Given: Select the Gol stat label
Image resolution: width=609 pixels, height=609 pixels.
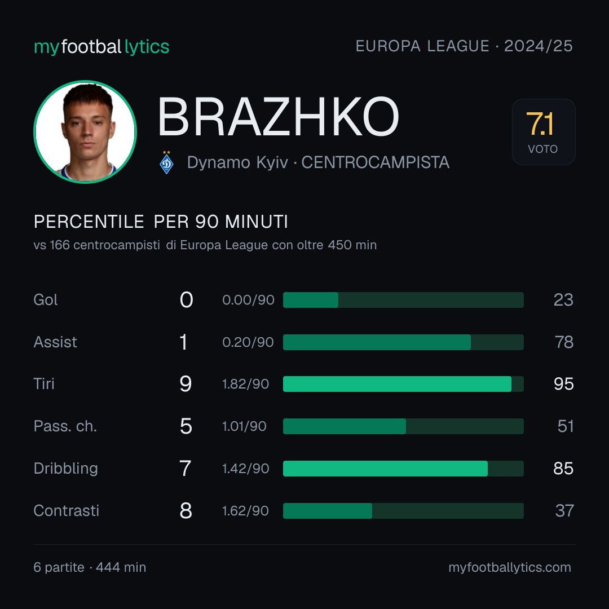Looking at the screenshot, I should (46, 300).
